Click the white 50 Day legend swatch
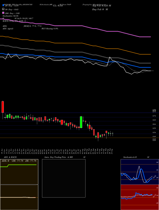 tap(3, 9)
